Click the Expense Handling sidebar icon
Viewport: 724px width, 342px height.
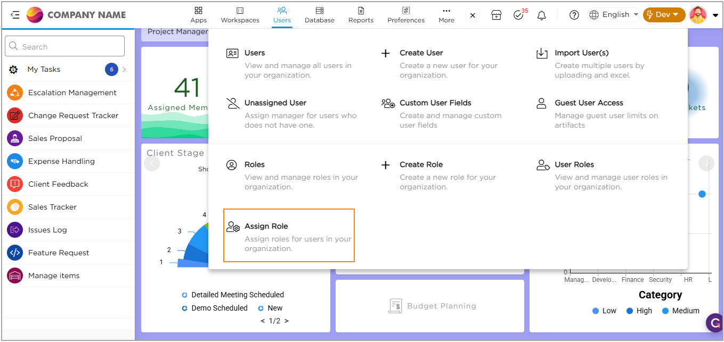click(15, 161)
